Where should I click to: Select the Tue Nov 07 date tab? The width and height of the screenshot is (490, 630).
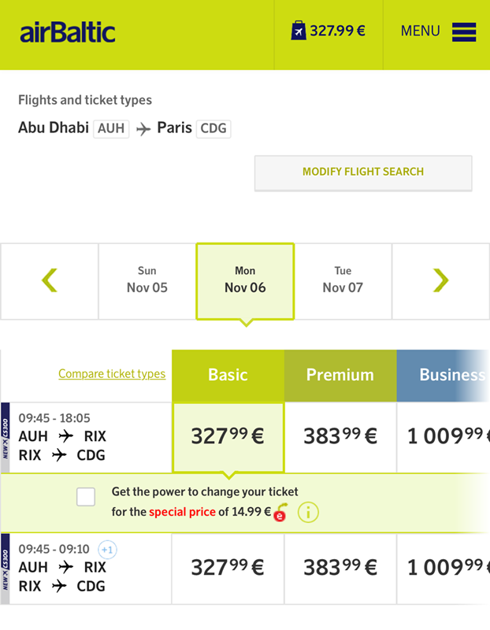point(343,281)
